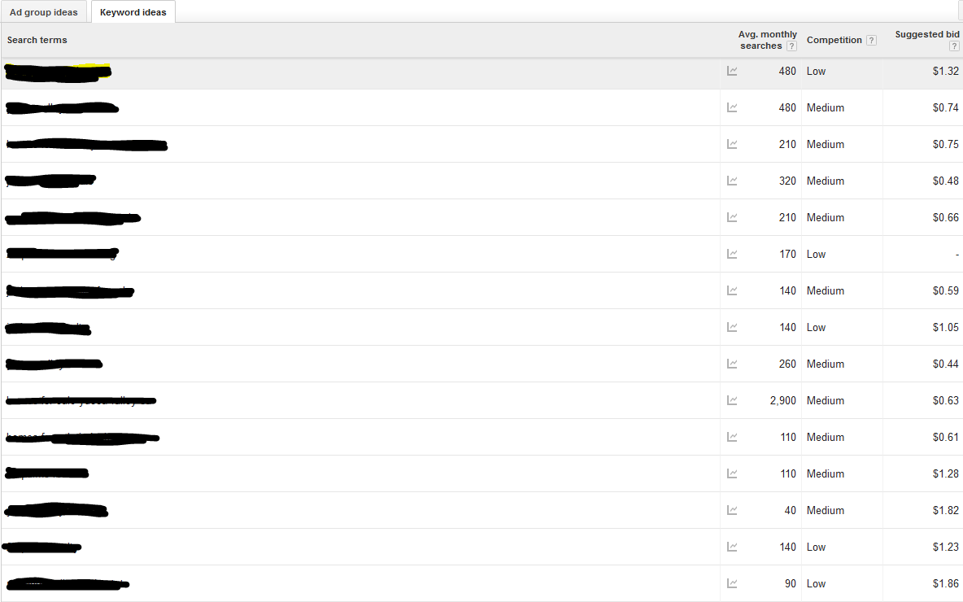Screen dimensions: 963x602
Task: Click the $0.75 suggested bid cell
Action: click(x=945, y=144)
